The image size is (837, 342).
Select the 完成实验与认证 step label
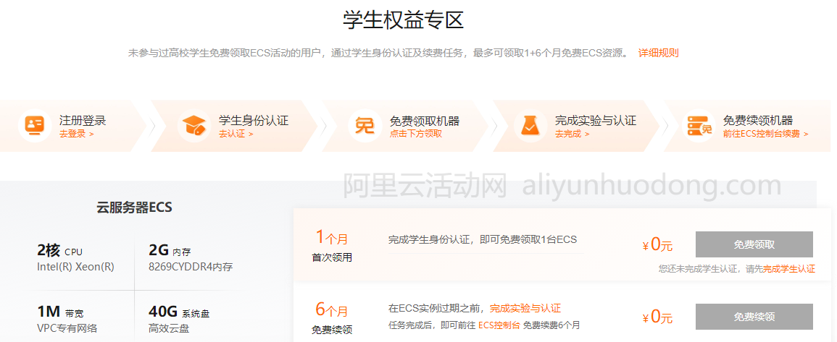coord(596,121)
